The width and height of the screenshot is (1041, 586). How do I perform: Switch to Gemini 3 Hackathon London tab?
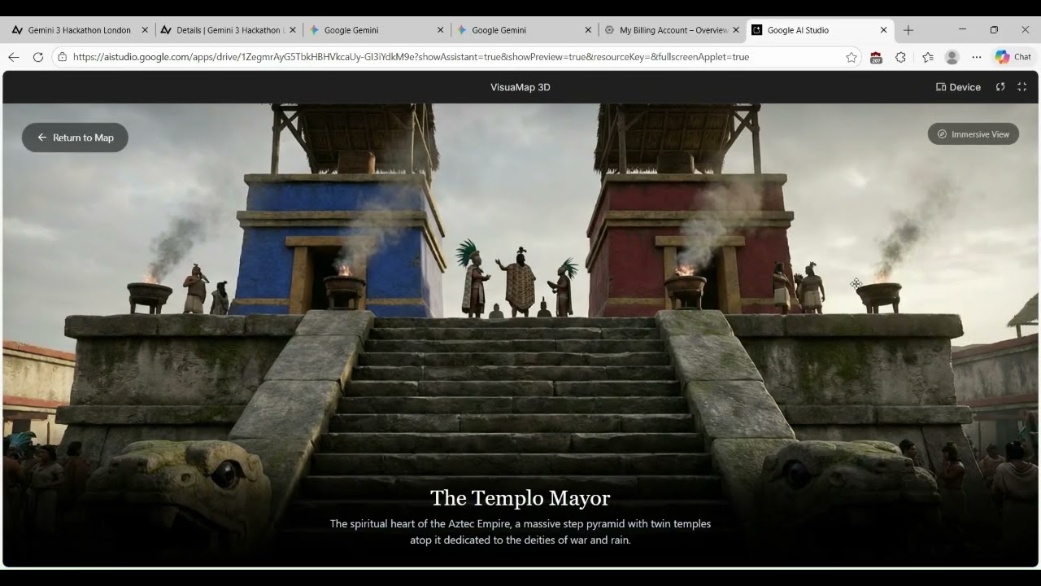point(80,30)
